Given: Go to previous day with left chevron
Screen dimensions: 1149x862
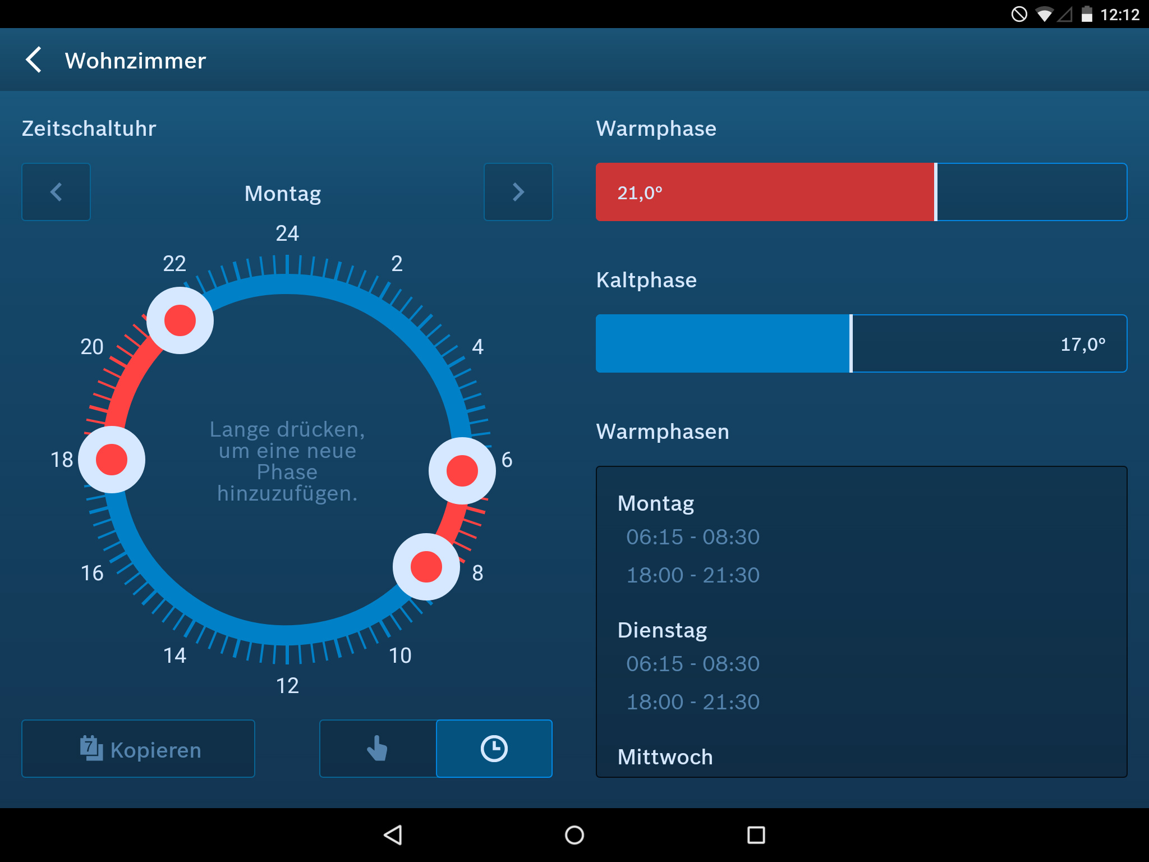Looking at the screenshot, I should pos(56,192).
